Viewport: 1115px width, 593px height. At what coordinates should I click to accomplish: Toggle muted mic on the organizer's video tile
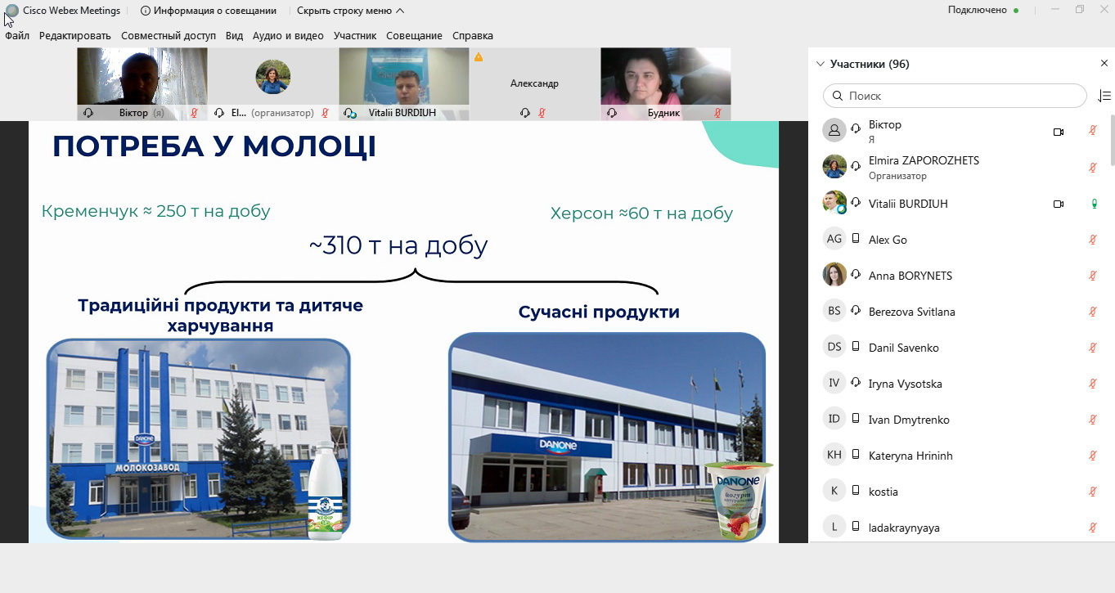tap(326, 113)
